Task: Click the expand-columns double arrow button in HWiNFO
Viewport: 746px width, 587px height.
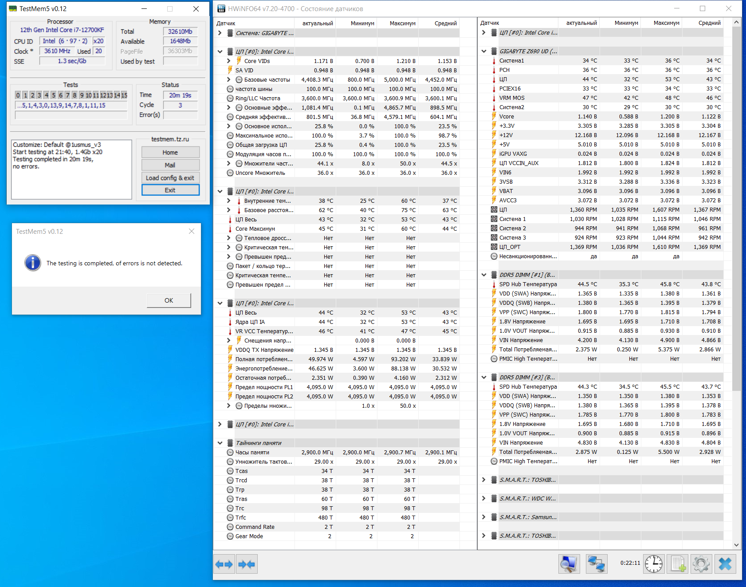Action: [x=224, y=564]
